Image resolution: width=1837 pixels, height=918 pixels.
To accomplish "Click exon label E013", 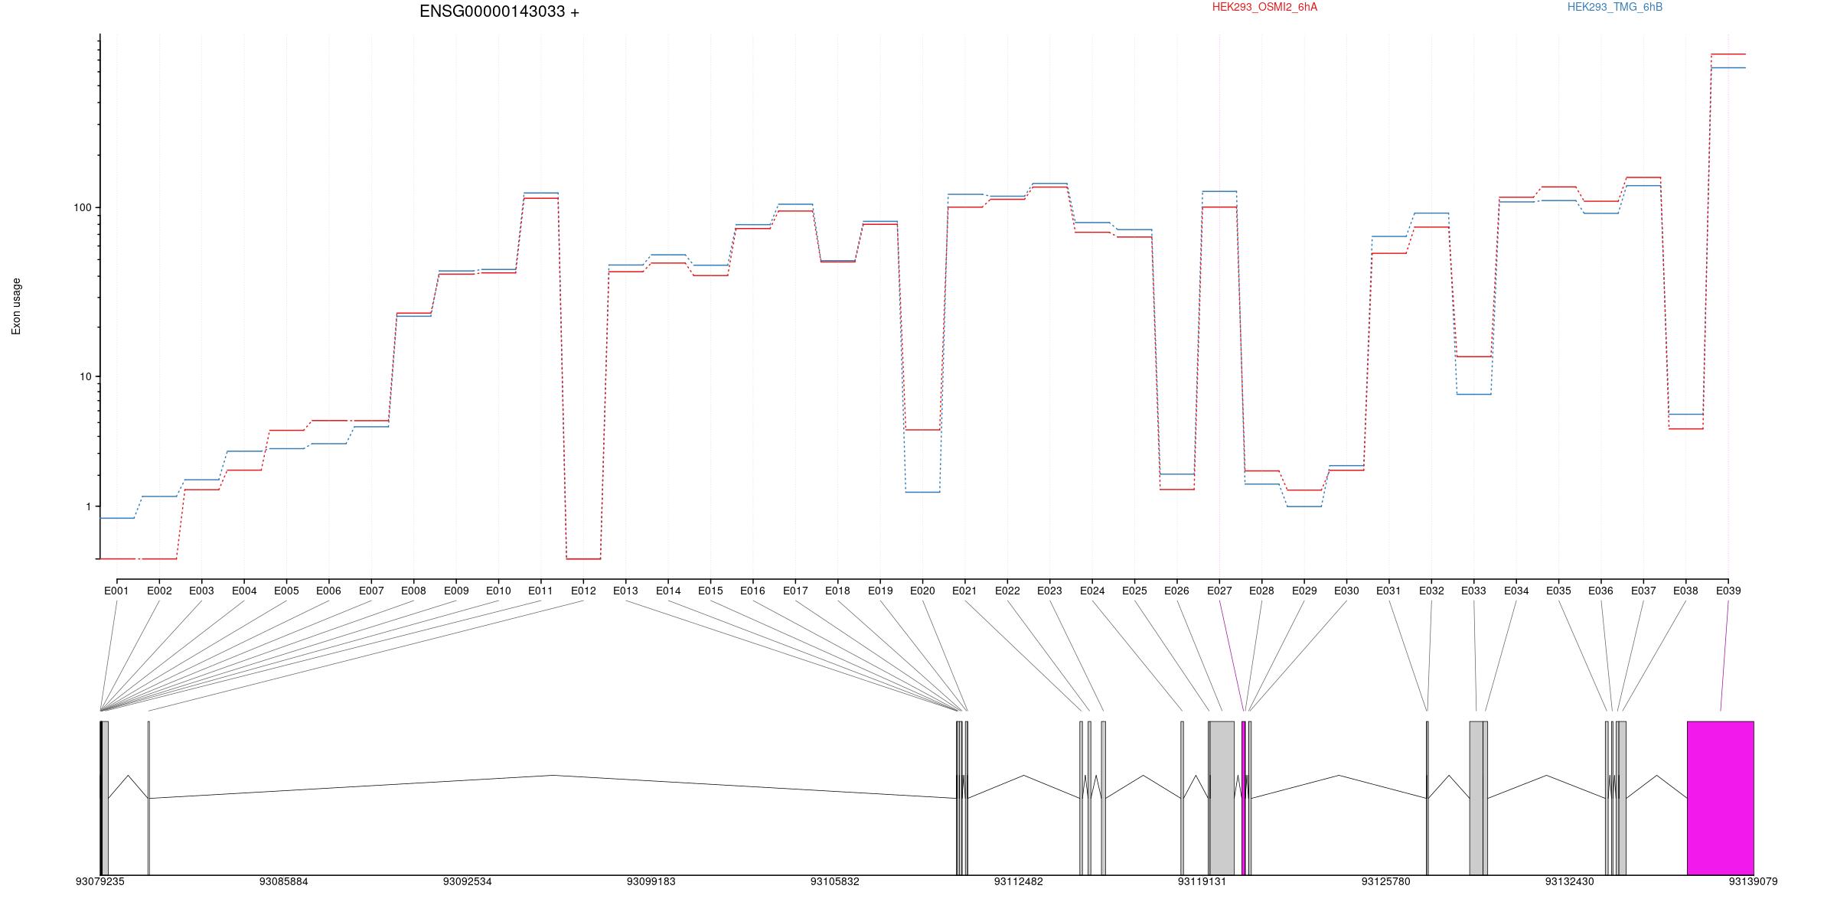I will (x=625, y=591).
